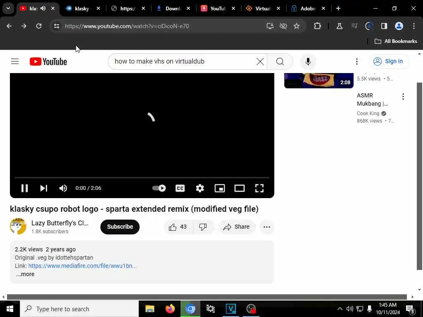Reload the current page
The height and width of the screenshot is (317, 423).
click(39, 26)
